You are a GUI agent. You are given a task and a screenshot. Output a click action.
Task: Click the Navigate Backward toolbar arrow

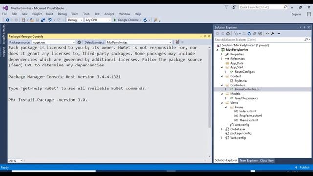tap(8, 20)
